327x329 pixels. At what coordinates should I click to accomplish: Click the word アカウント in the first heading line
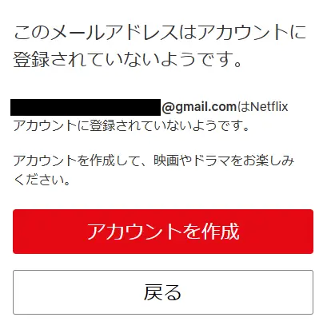coord(243,33)
